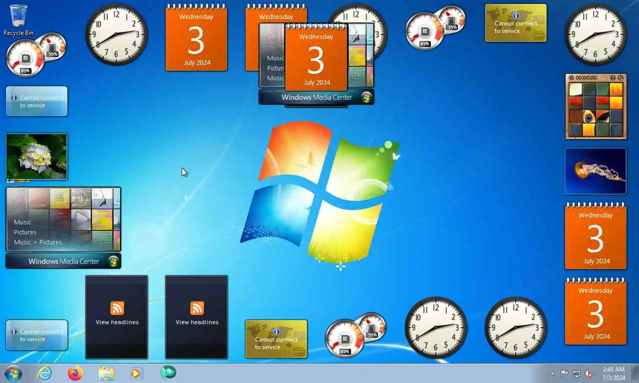Click the clock gadget left of the bottom-right calendar

(516, 328)
